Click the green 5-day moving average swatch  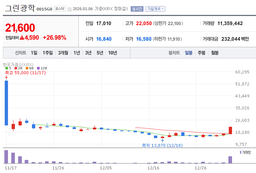(7, 68)
